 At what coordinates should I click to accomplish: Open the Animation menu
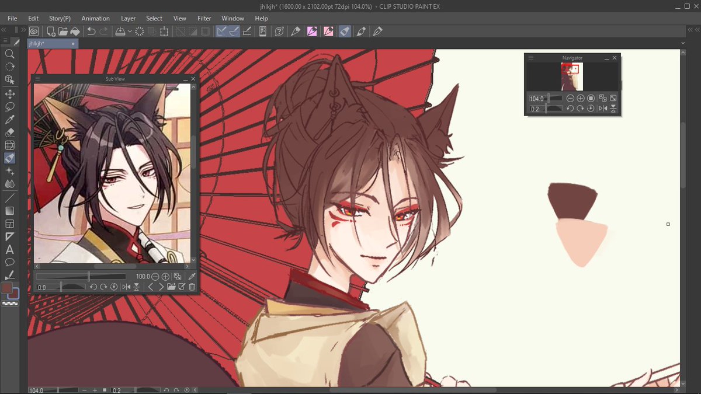[95, 18]
